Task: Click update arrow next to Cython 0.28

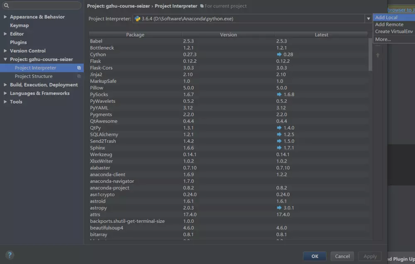Action: (x=279, y=54)
